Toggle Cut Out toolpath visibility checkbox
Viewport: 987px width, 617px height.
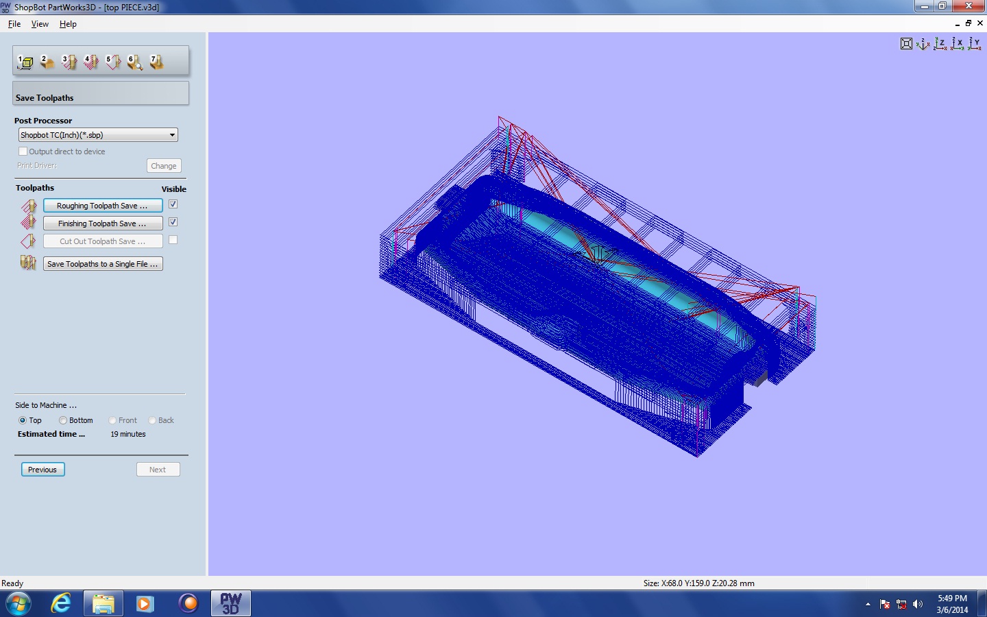point(173,240)
